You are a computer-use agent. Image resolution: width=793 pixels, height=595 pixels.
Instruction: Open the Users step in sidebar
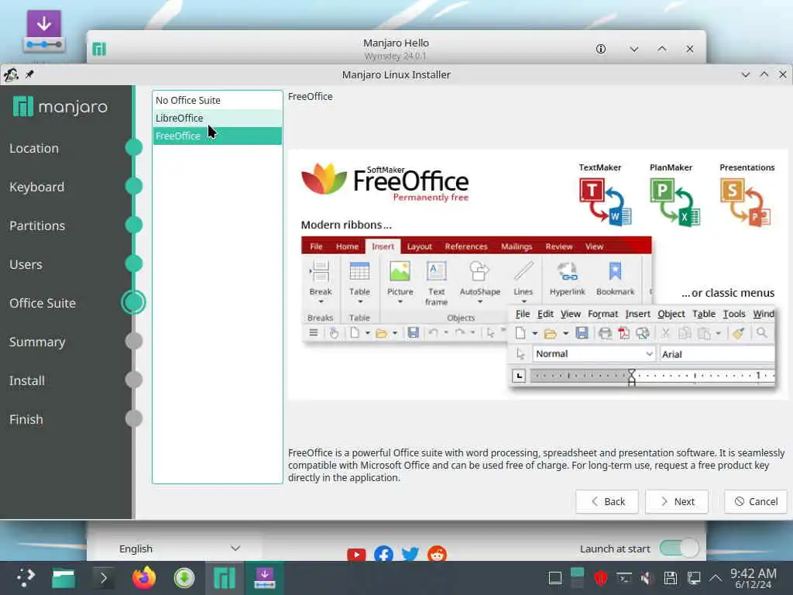click(26, 264)
